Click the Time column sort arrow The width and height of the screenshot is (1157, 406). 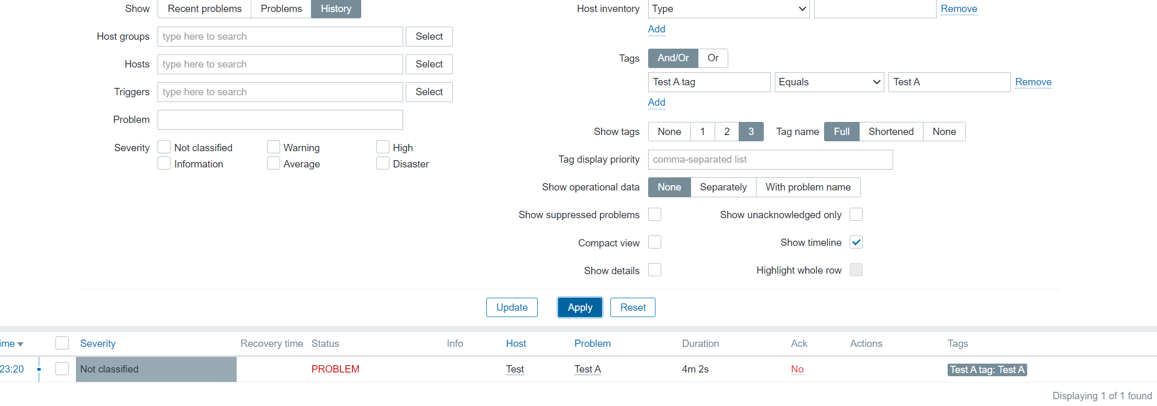(20, 344)
